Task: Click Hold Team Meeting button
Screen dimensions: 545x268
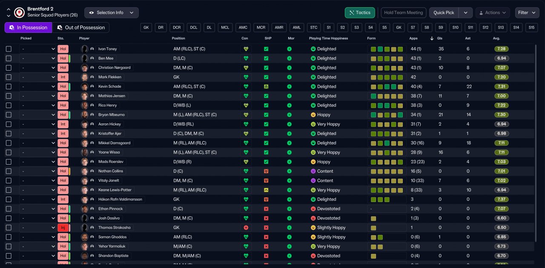Action: click(x=403, y=13)
